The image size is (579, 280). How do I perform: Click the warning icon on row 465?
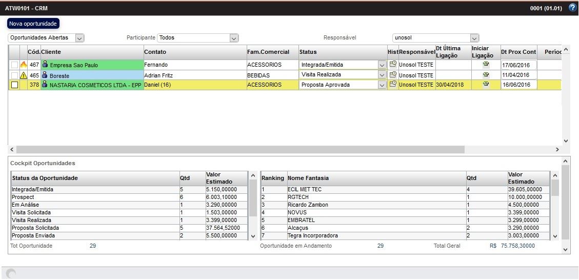tap(24, 75)
